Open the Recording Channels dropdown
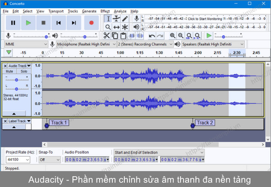The height and width of the screenshot is (187, 271). (x=145, y=44)
